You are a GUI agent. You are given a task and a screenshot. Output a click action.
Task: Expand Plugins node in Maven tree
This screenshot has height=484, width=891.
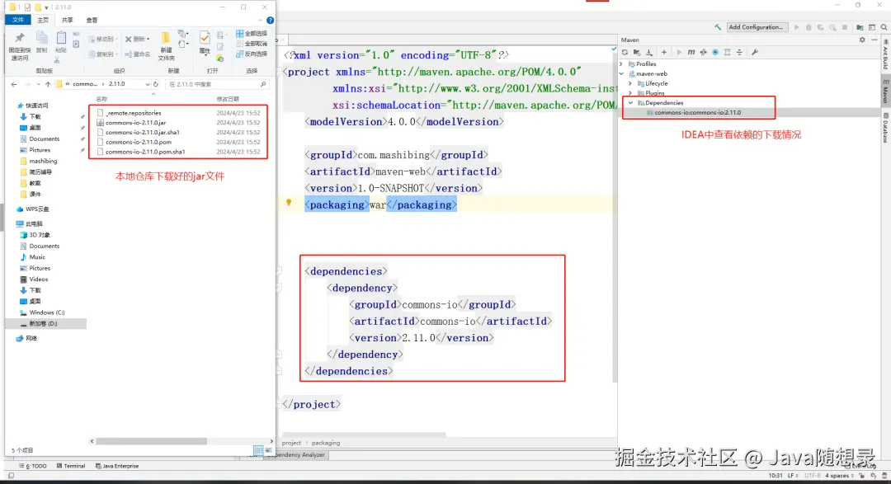tap(630, 93)
